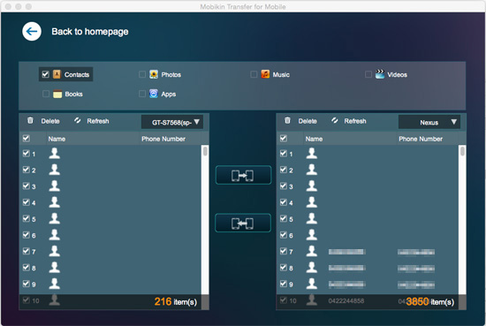Click the back arrow to homepage
Viewport: 486px width, 326px height.
click(32, 31)
